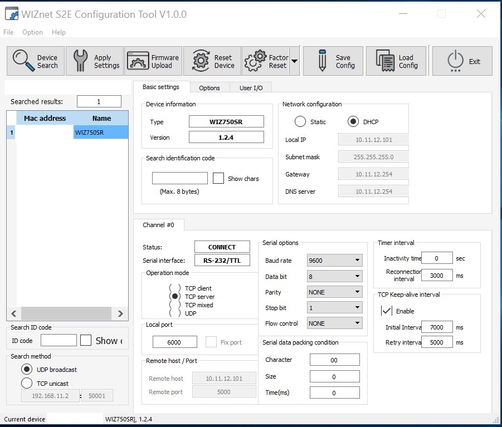Screen dimensions: 502x427
Task: Click row number 1 in device list
Action: pos(12,132)
